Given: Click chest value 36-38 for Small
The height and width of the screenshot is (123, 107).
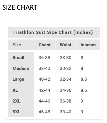Looking at the screenshot, I should coord(44,58).
